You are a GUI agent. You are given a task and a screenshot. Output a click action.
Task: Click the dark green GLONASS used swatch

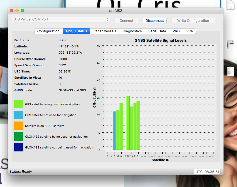click(x=18, y=136)
